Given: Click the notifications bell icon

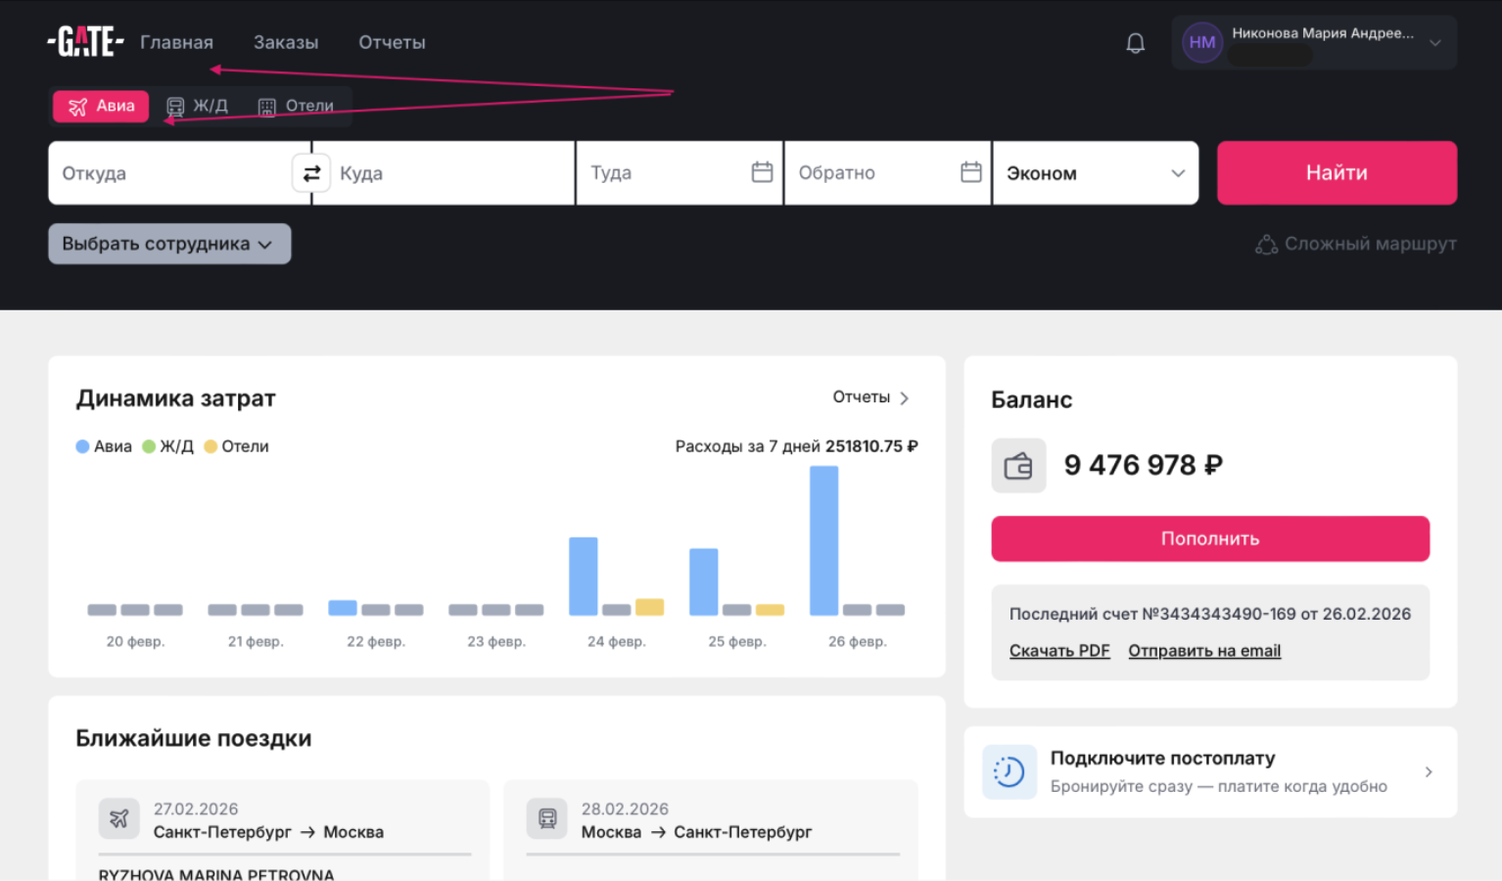Looking at the screenshot, I should tap(1135, 43).
